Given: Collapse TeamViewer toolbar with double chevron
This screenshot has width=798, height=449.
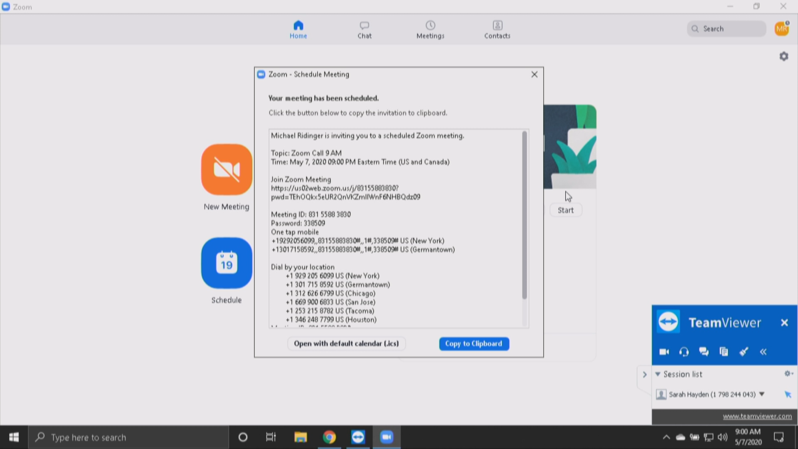Looking at the screenshot, I should click(x=763, y=352).
